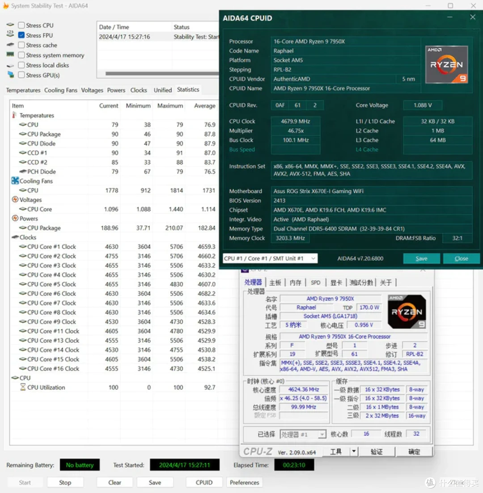
Task: Click the Stress FPU 123 icon
Action: point(10,34)
